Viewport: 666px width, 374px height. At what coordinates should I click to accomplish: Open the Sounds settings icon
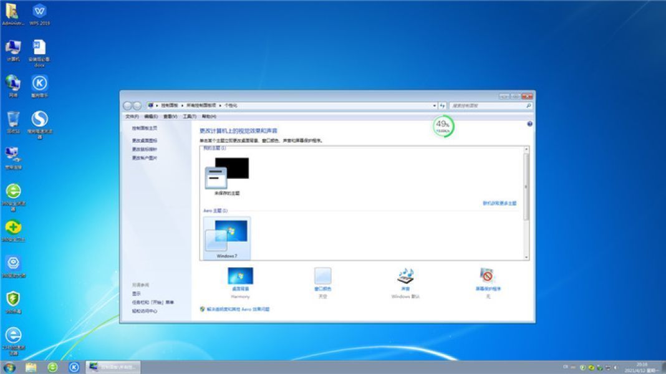click(405, 276)
